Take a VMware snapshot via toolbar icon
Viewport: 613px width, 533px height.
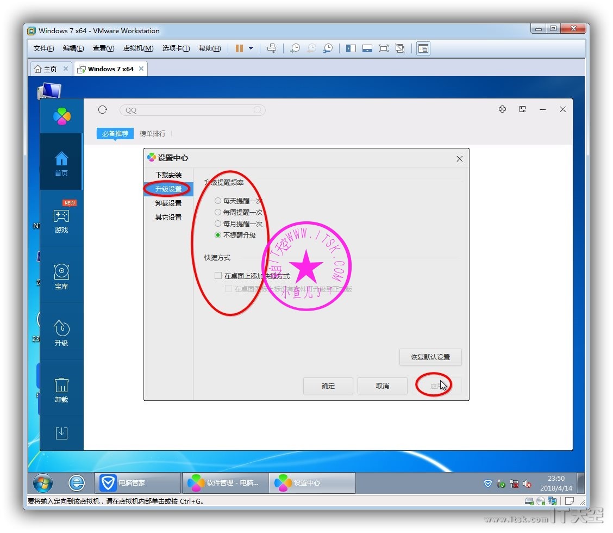(295, 48)
